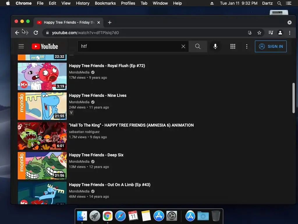The image size is (298, 224).
Task: Open Spotlight search in menu bar
Action: tap(279, 3)
